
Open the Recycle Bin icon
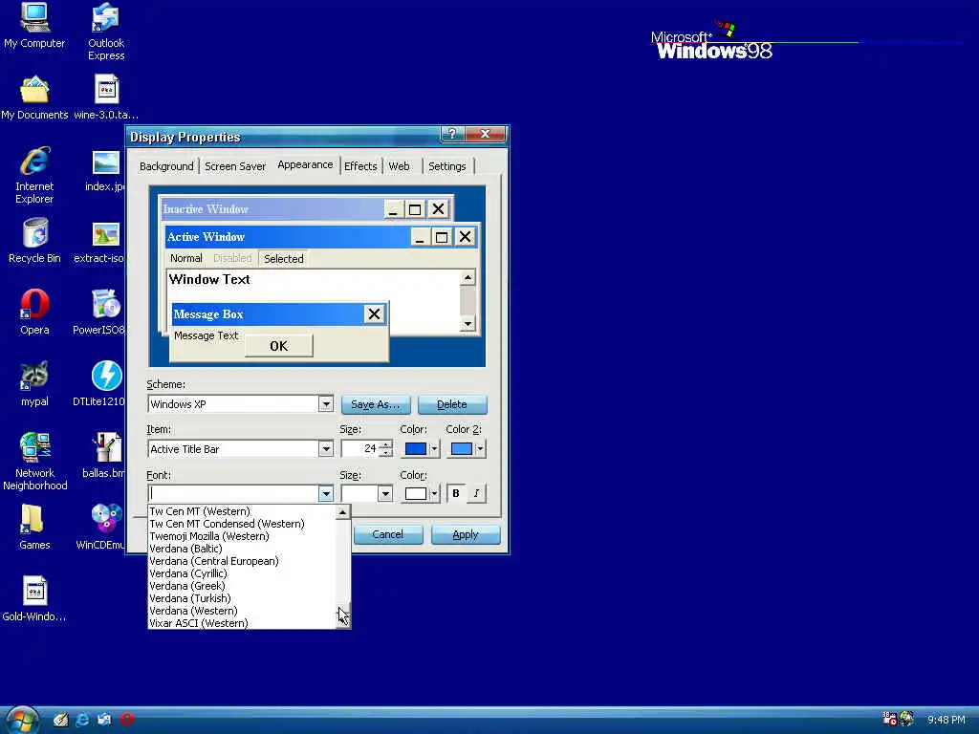click(x=34, y=241)
